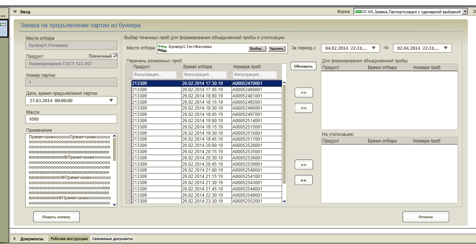
Task: Click the Отмена button
Action: pos(425,217)
